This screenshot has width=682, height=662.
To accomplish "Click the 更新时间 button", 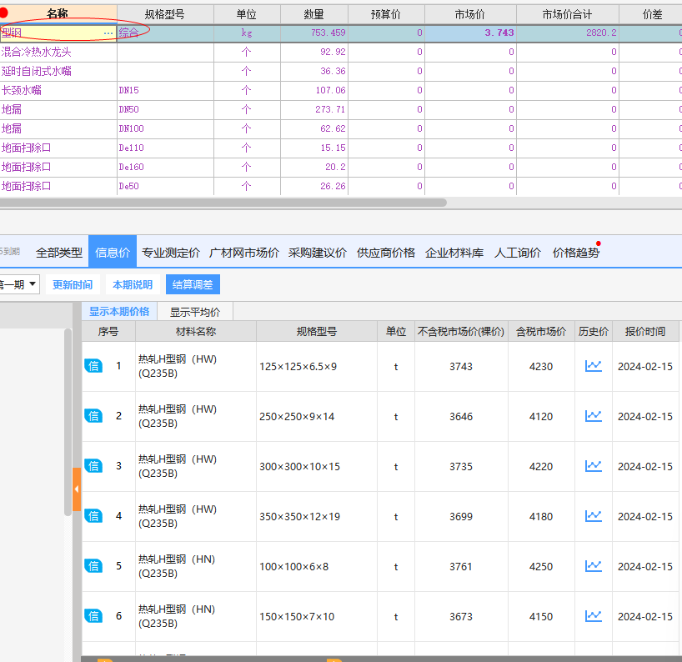I will point(73,284).
